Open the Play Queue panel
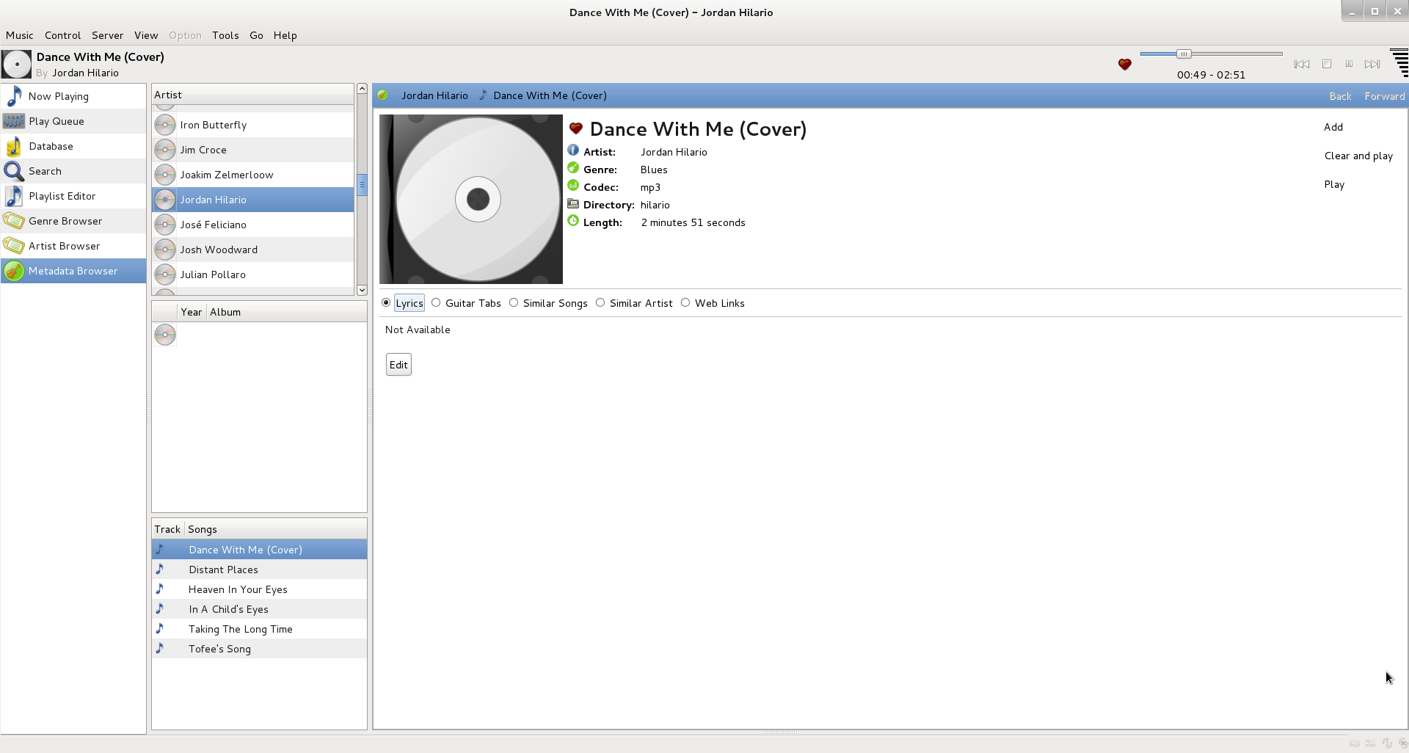 click(57, 121)
